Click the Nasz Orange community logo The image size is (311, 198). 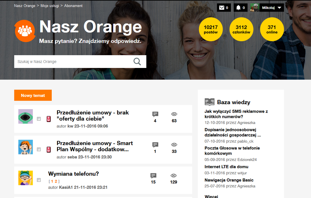[x=25, y=31]
